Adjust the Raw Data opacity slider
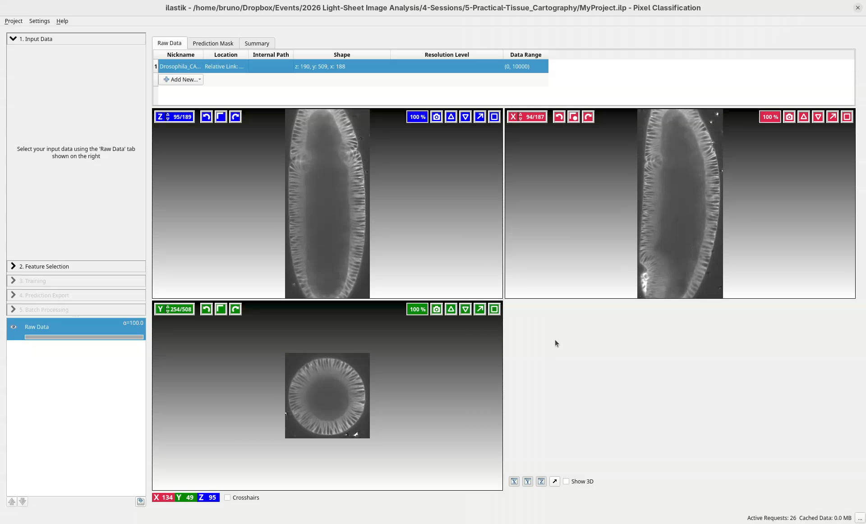 [84, 337]
